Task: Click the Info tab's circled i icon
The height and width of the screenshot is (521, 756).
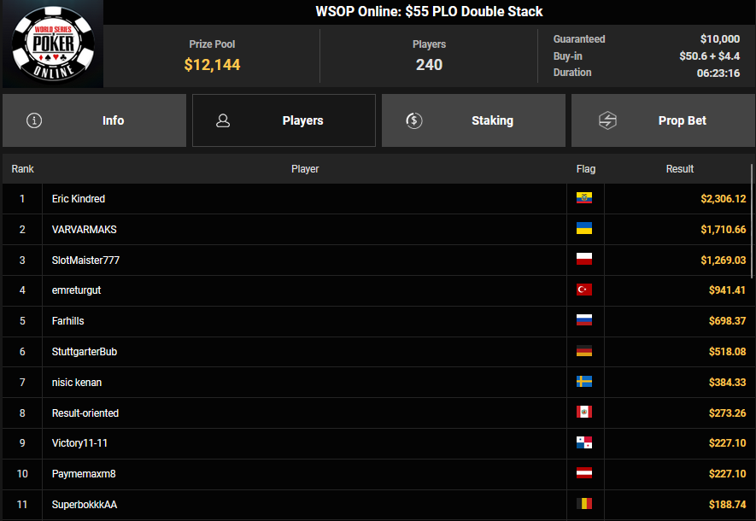Action: [34, 120]
